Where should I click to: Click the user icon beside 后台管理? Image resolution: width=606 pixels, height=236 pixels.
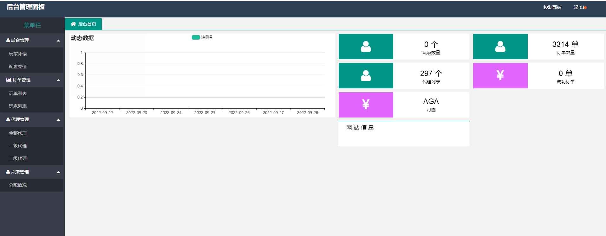(8, 40)
